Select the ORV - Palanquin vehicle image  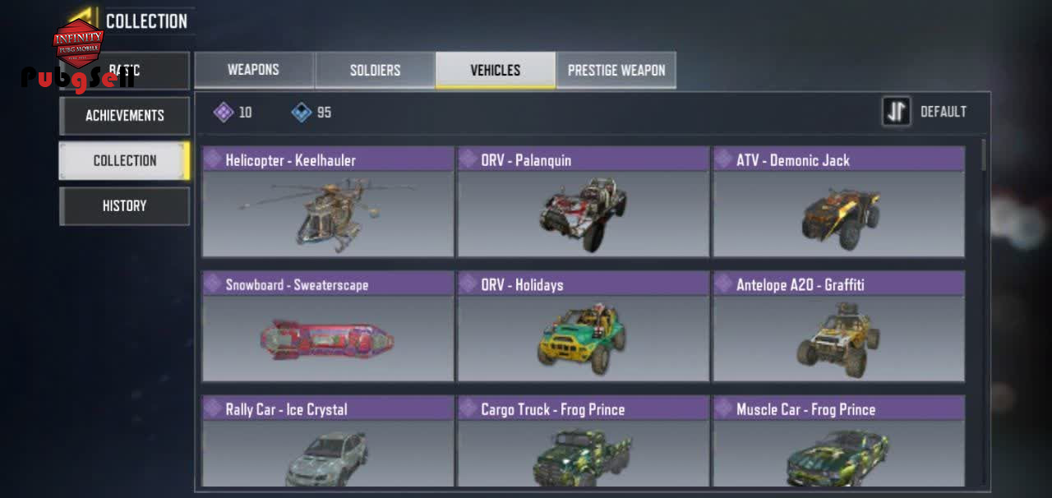coord(584,214)
